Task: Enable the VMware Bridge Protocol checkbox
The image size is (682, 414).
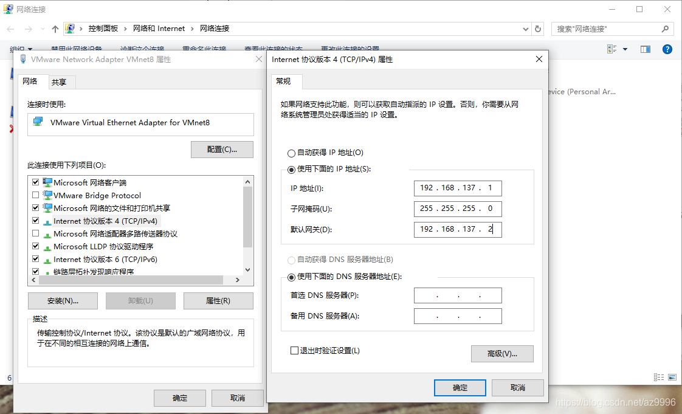Action: pos(36,195)
